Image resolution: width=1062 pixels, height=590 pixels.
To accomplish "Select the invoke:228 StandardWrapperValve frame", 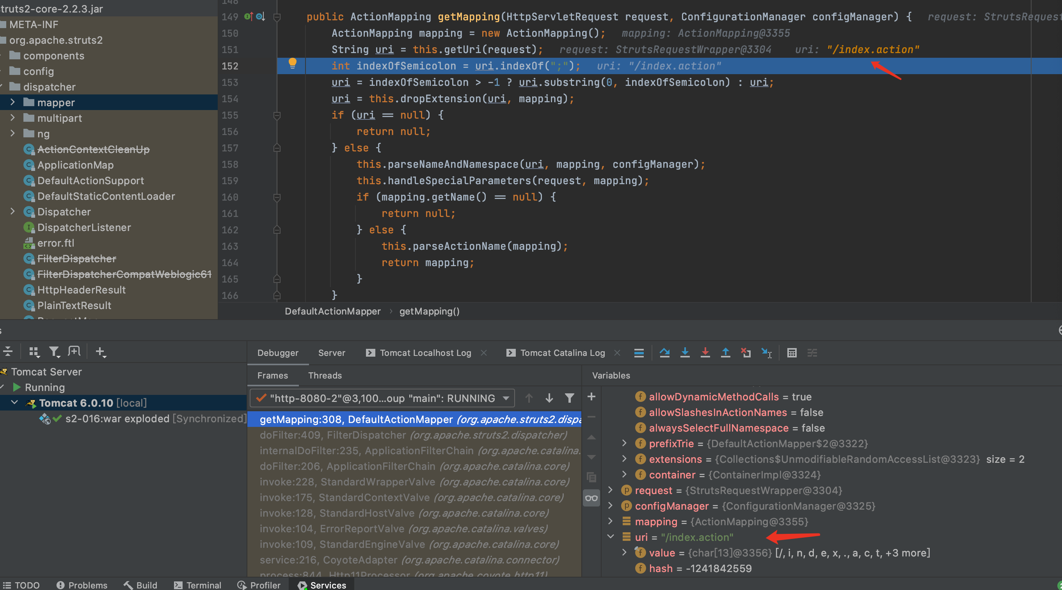I will point(414,482).
